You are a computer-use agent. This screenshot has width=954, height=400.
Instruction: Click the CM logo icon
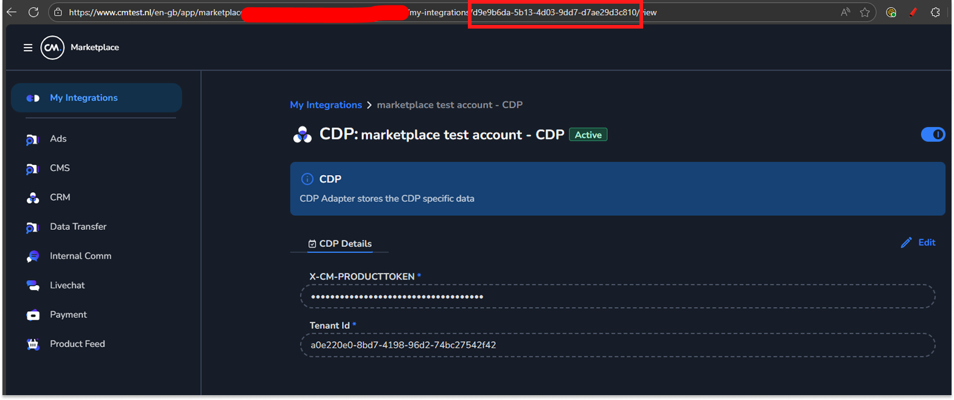click(52, 47)
